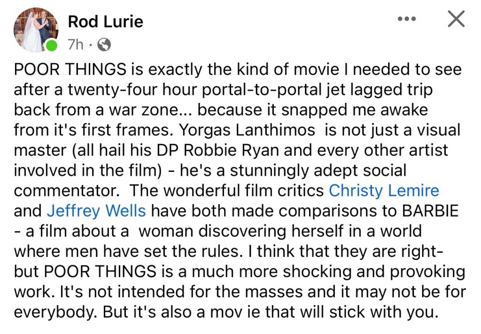Click the globe public-audience icon
481x334 pixels.
104,45
